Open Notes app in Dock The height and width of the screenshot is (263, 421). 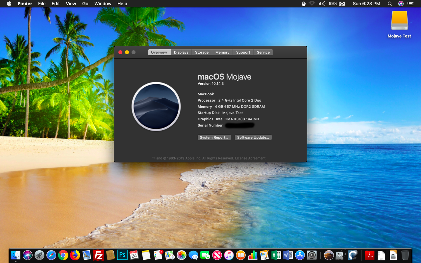pos(146,255)
